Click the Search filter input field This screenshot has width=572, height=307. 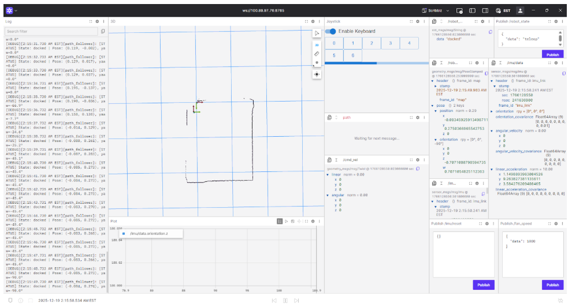(x=52, y=31)
